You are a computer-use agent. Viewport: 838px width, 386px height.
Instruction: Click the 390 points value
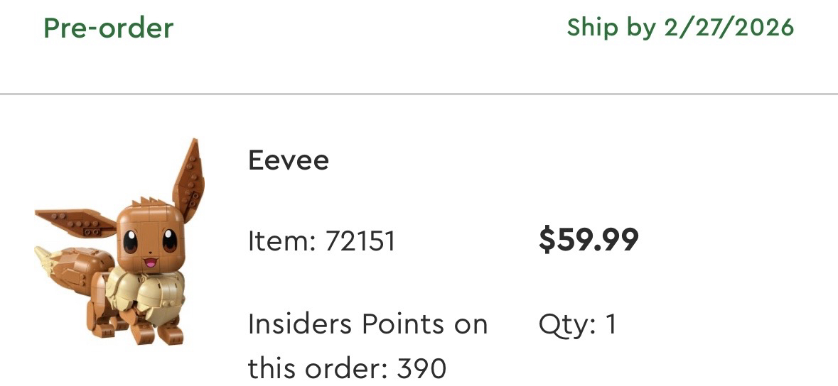[x=421, y=368]
